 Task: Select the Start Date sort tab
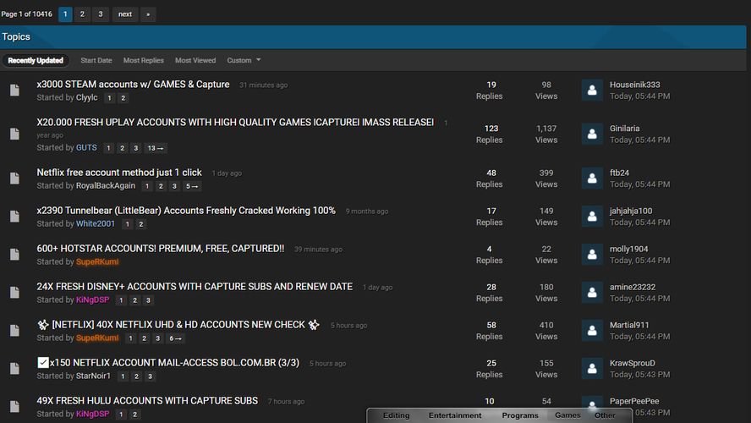(x=96, y=60)
